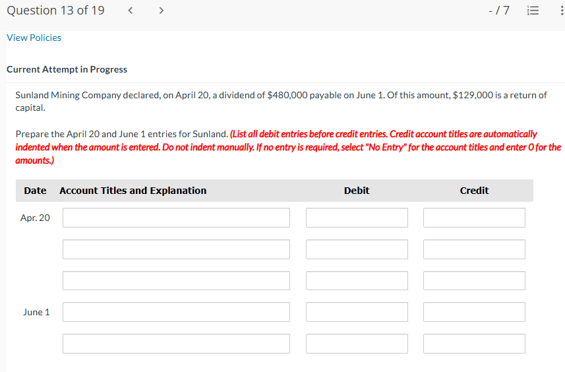Image resolution: width=565 pixels, height=372 pixels.
Task: Select June 1 second account title field
Action: click(x=176, y=344)
